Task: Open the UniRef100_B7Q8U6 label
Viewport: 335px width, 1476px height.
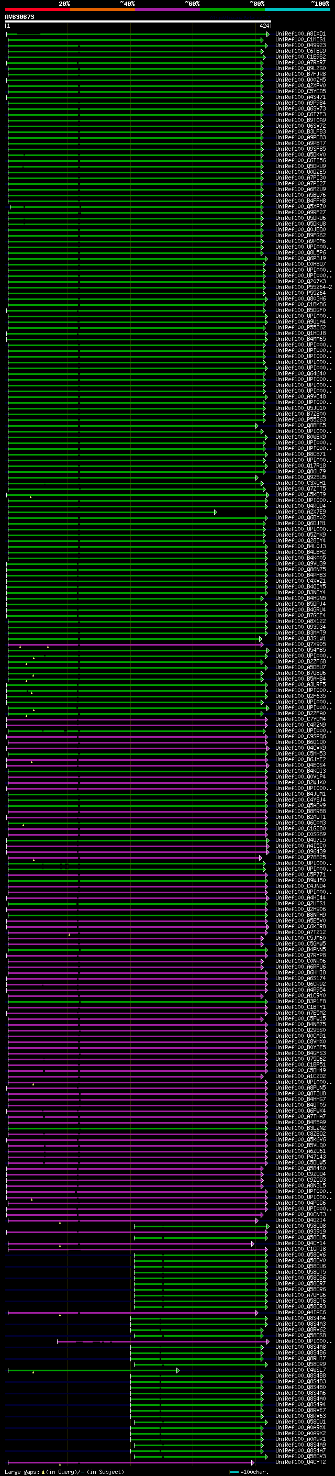Action: tap(300, 673)
